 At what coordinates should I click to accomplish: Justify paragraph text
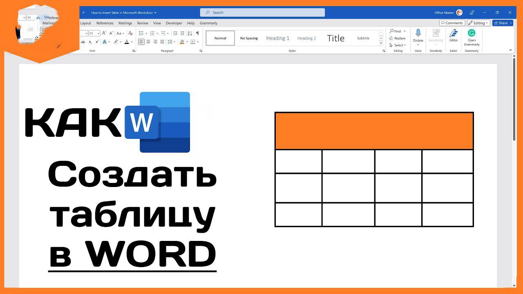162,42
